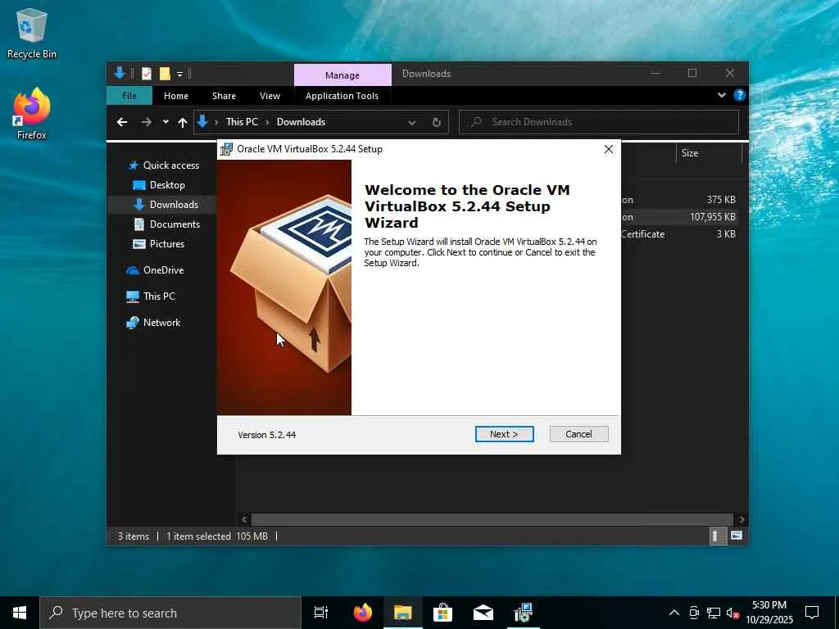The width and height of the screenshot is (839, 629).
Task: Open Application Tools ribbon tab
Action: point(342,96)
